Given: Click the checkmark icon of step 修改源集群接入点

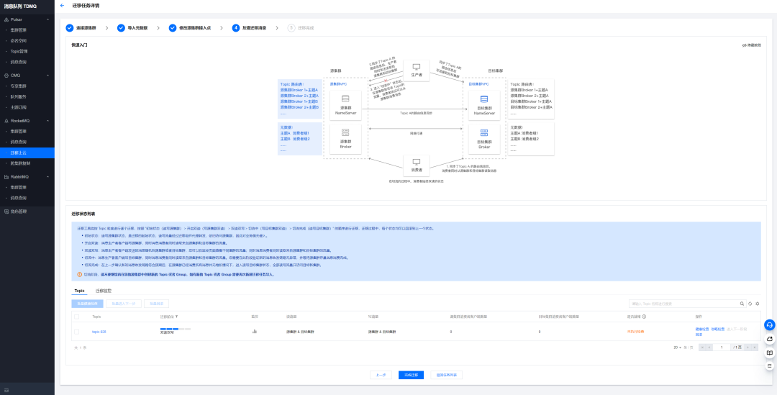Looking at the screenshot, I should pyautogui.click(x=173, y=28).
